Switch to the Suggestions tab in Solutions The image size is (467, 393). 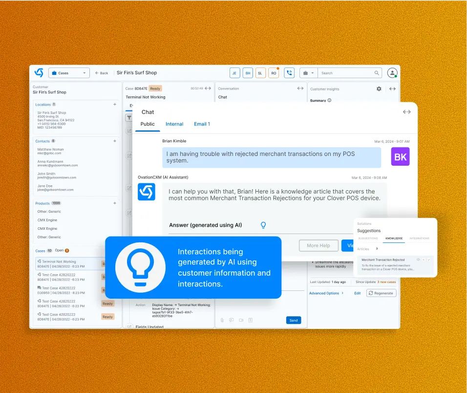pyautogui.click(x=368, y=239)
